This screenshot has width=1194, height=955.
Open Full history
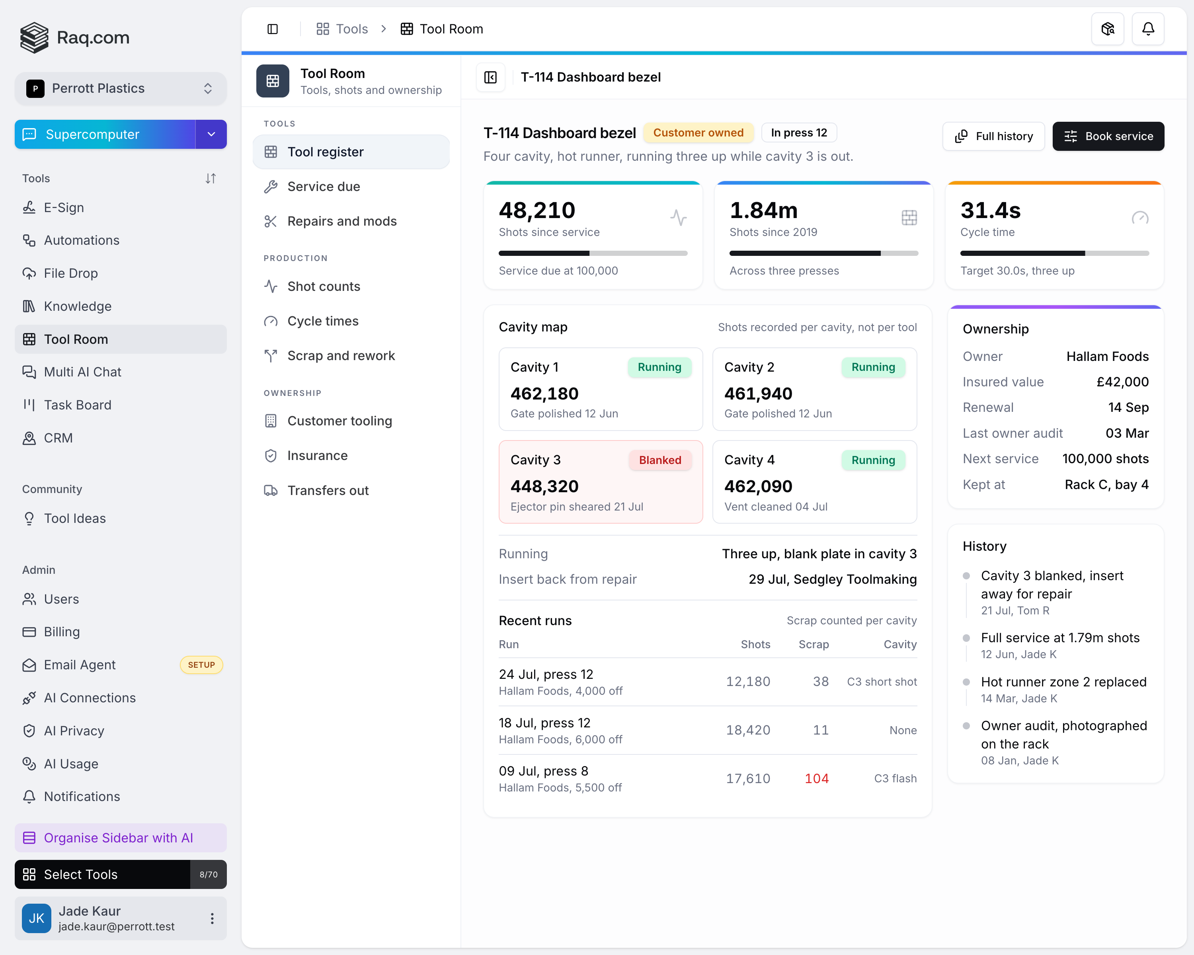[993, 136]
